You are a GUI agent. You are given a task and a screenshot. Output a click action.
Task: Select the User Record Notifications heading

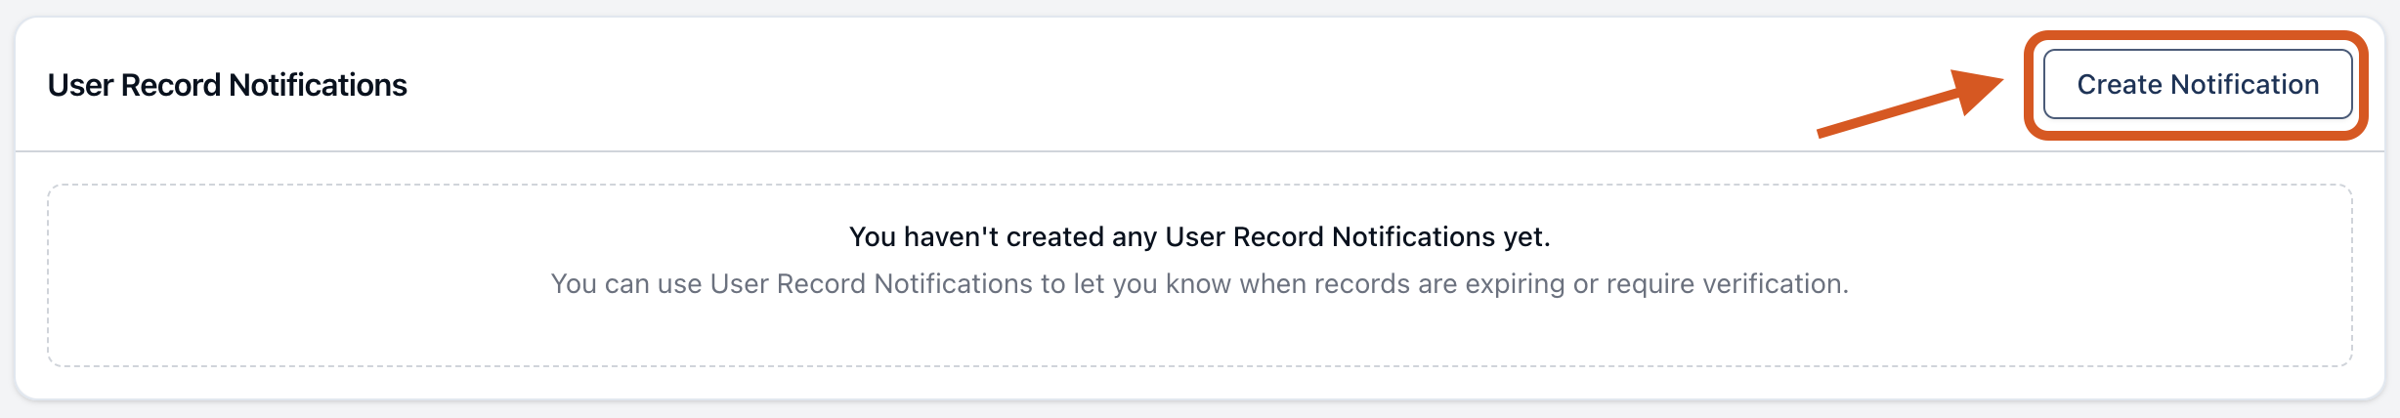(228, 85)
